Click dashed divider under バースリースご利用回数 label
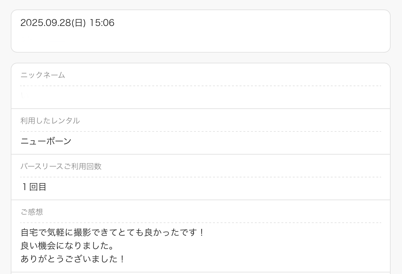402x274 pixels. click(x=201, y=177)
